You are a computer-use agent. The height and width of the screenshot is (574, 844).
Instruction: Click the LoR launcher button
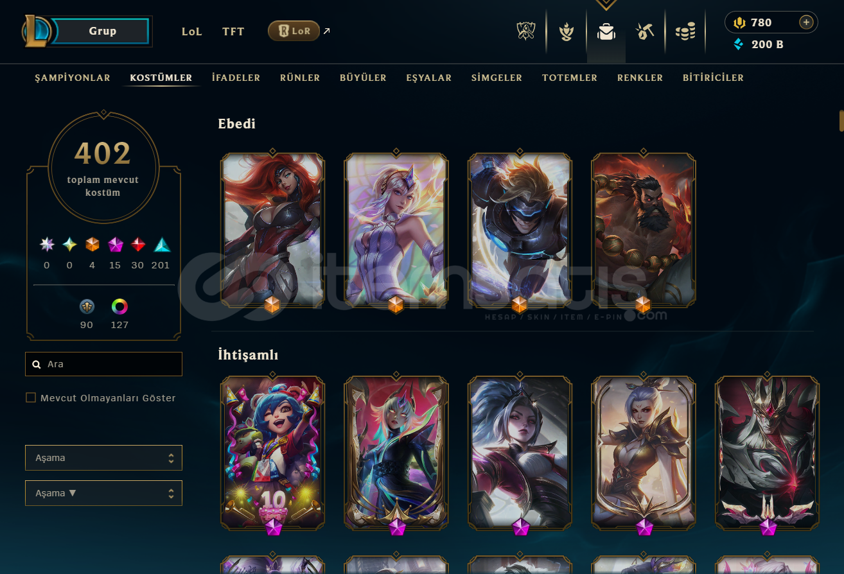(x=294, y=31)
